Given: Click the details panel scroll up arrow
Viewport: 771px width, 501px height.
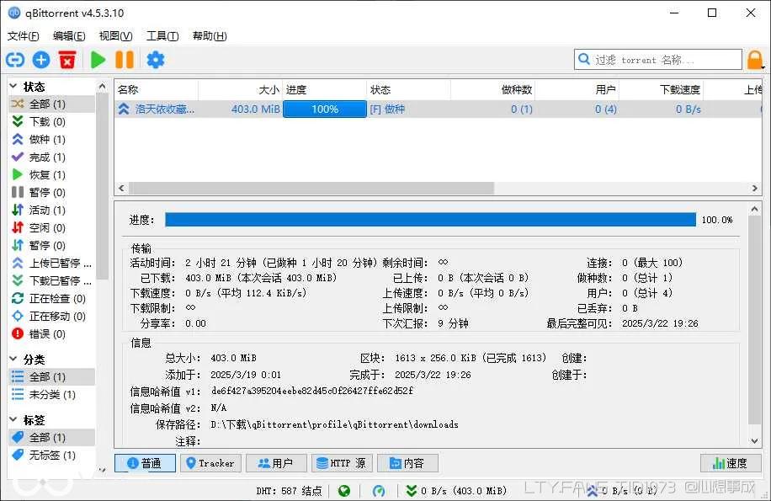Looking at the screenshot, I should pyautogui.click(x=755, y=209).
